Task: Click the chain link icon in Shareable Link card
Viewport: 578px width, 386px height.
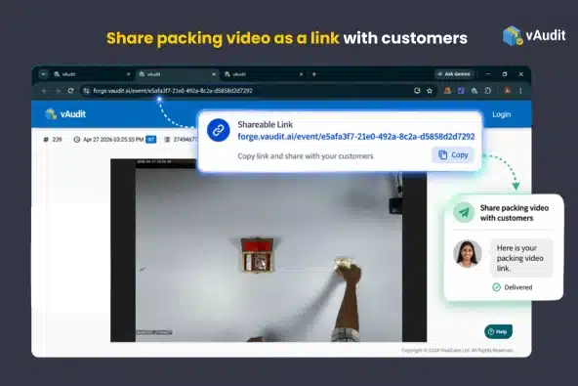Action: click(219, 130)
